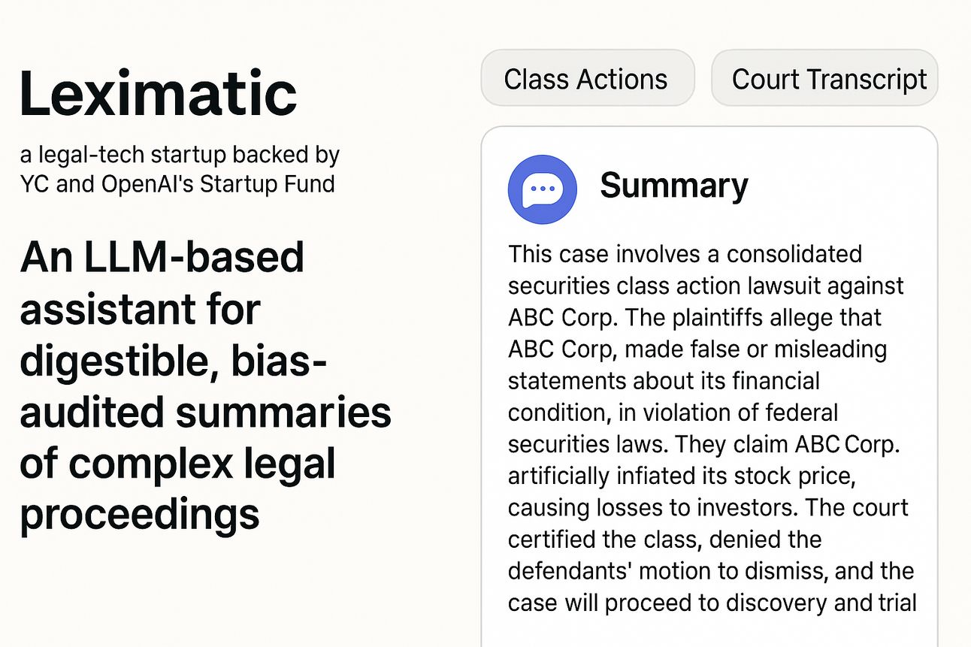Click the 'audited summaries' headline line

click(x=205, y=413)
